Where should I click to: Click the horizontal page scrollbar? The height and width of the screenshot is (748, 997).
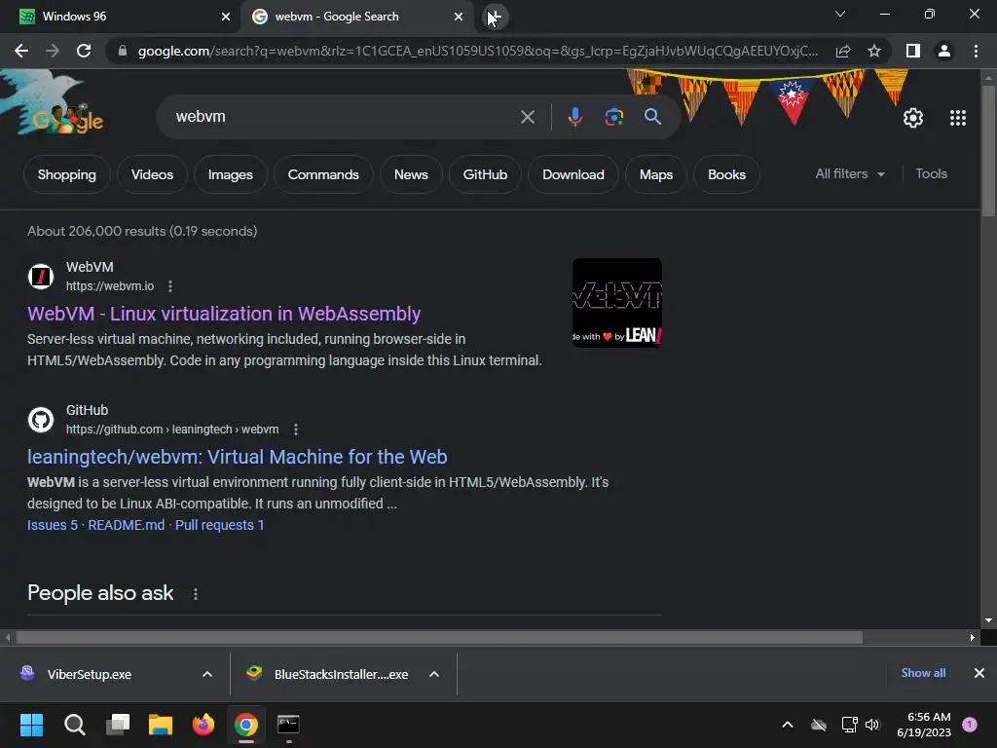click(x=439, y=637)
